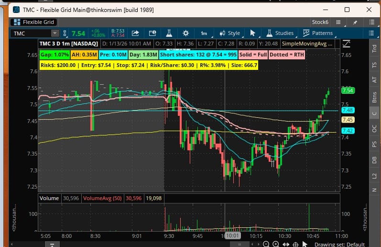The height and width of the screenshot is (247, 381).
Task: Open the Flexible Grid layout selector
Action: [33, 22]
